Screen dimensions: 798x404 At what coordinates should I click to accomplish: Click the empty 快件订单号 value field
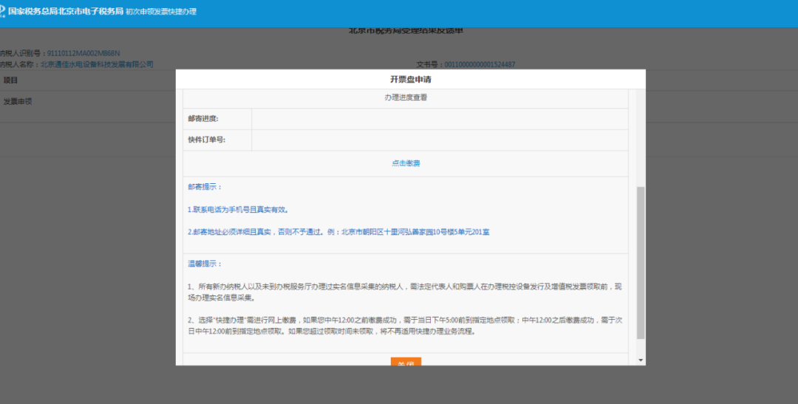point(439,140)
